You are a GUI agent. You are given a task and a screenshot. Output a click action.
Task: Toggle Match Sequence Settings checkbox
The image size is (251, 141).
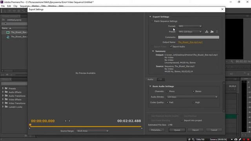152,21
